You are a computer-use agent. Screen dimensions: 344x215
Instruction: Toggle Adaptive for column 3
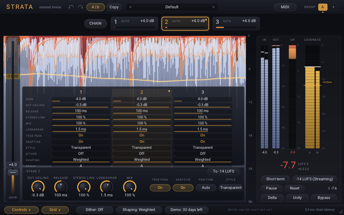pos(203,142)
